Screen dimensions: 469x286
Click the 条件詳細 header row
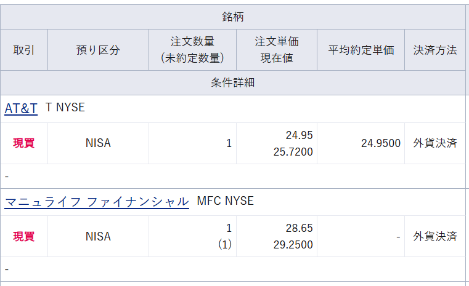click(233, 82)
